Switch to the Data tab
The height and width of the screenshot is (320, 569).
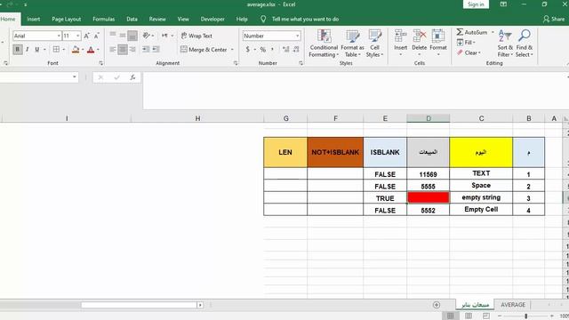click(x=132, y=20)
